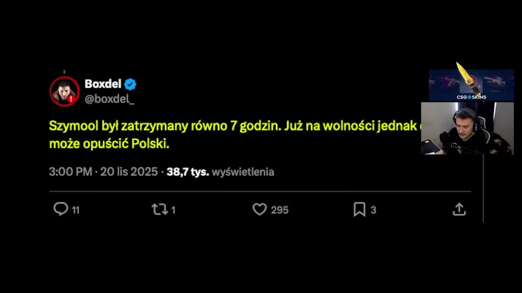522x293 pixels.
Task: Open Boxdel's profile avatar
Action: pyautogui.click(x=64, y=91)
